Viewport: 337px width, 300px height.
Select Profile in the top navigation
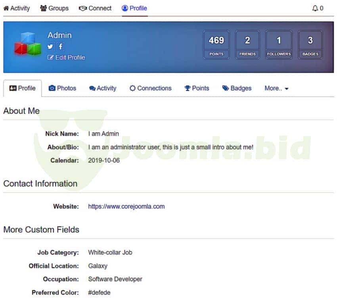134,8
